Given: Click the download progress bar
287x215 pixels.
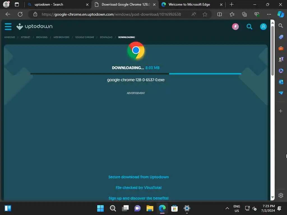Looking at the screenshot, I should 136,74.
